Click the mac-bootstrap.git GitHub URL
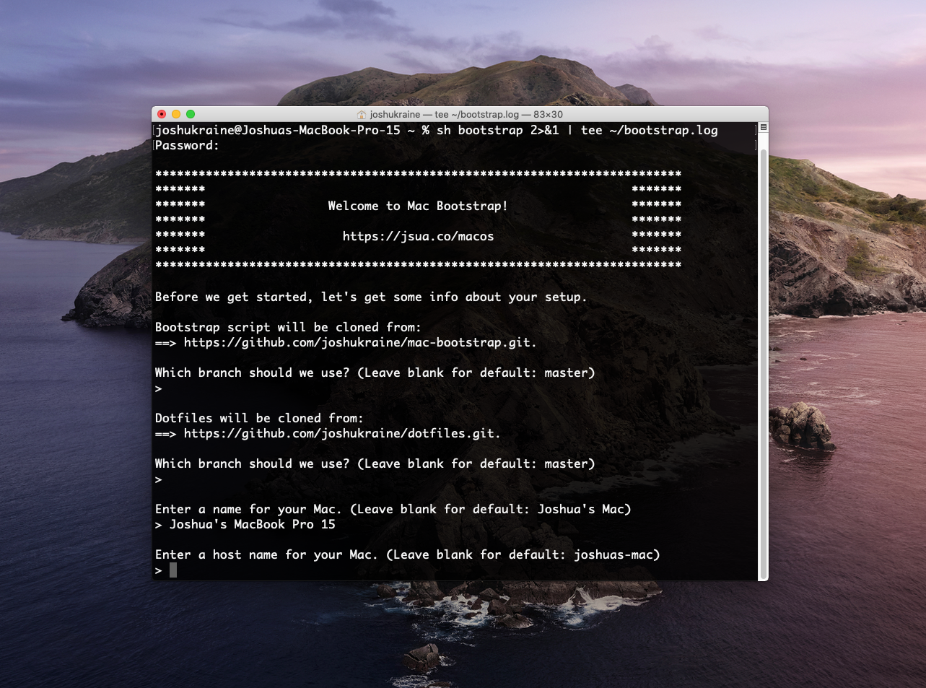Viewport: 926px width, 688px height. coord(360,342)
